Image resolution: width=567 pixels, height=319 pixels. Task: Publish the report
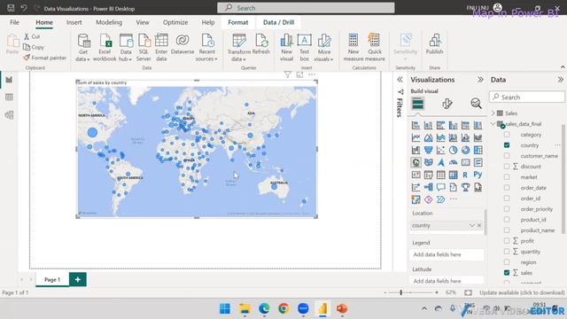(x=434, y=44)
